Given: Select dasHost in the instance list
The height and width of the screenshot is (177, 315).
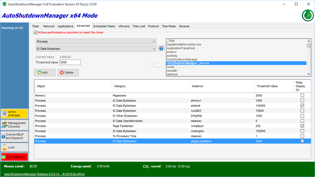Looking at the screenshot, I should 236,74.
